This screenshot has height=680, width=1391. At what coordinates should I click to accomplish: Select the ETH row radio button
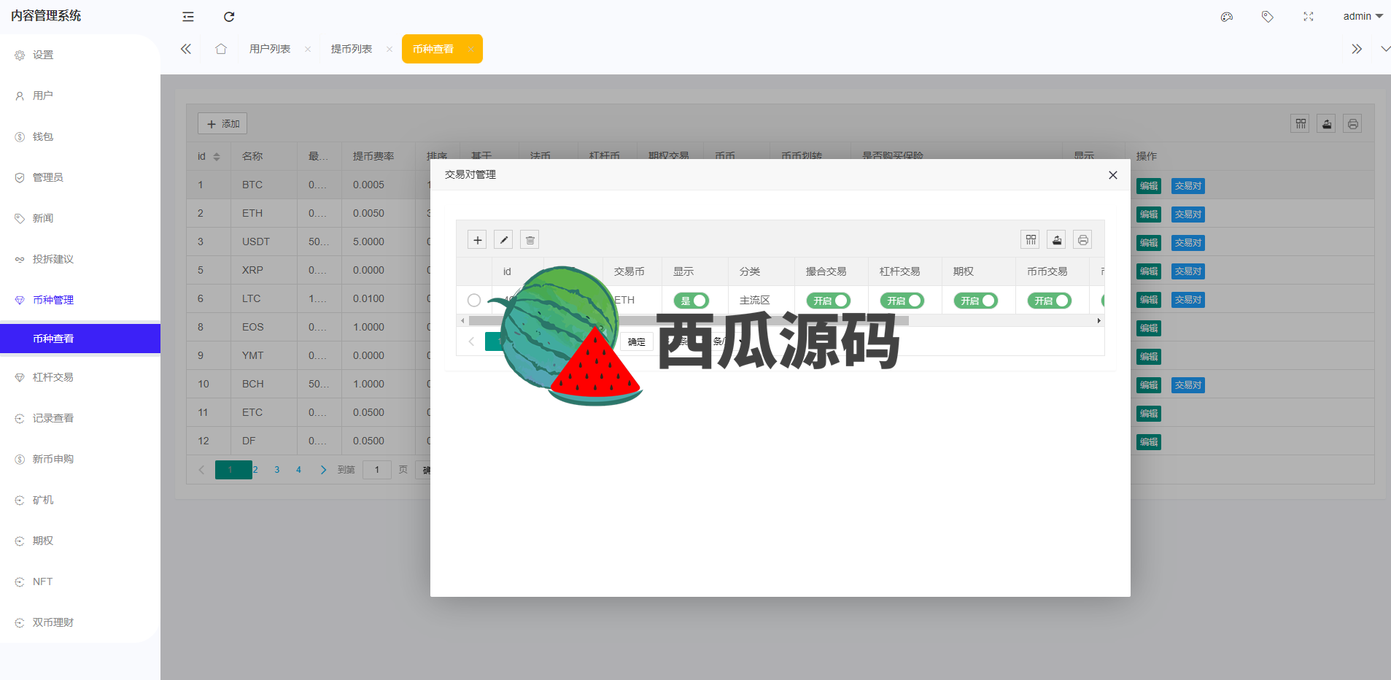coord(474,300)
